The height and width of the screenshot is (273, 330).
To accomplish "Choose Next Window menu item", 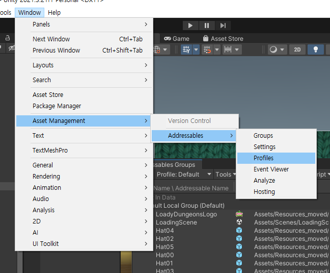I will [84, 39].
